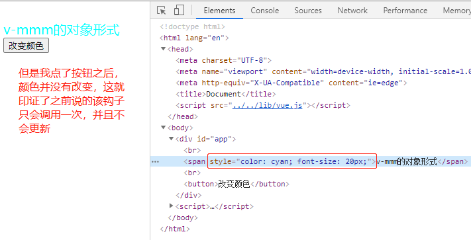Click the span style attribute value
The width and height of the screenshot is (471, 240).
(303, 161)
